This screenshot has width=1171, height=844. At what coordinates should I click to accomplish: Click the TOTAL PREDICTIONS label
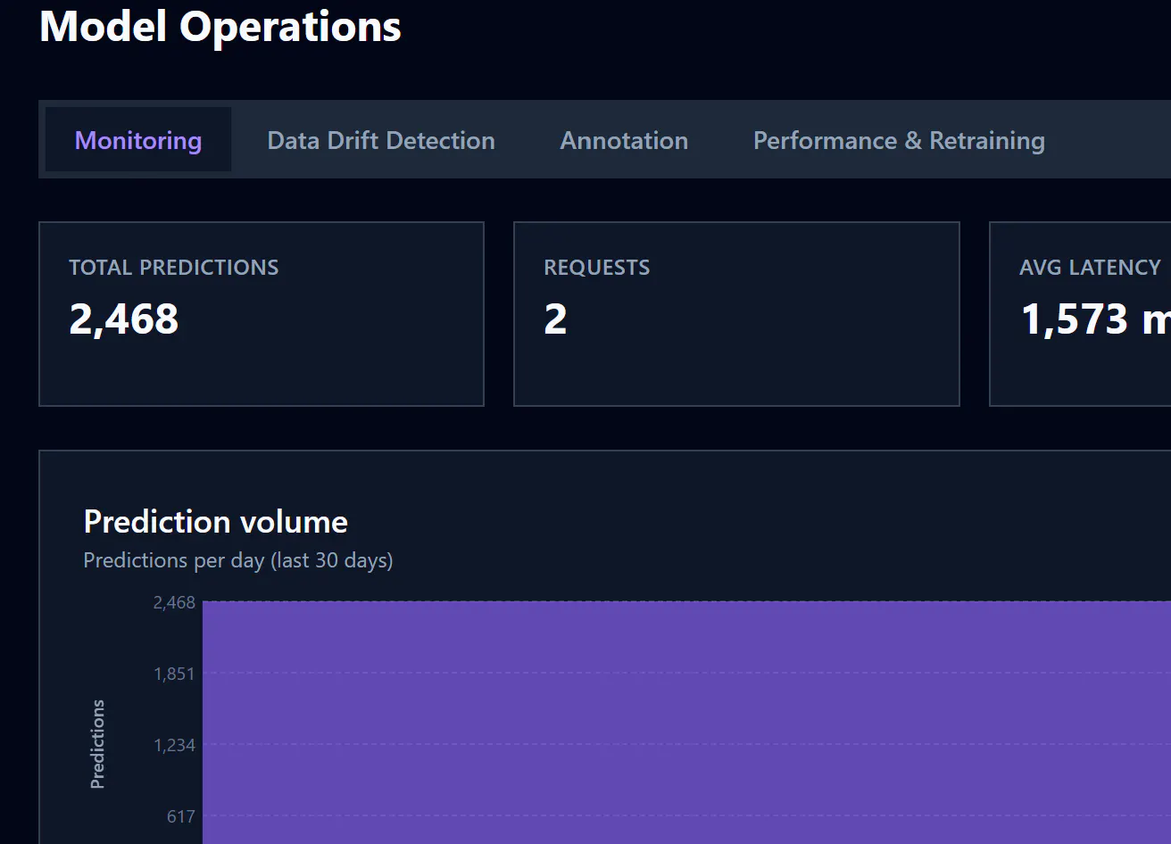click(x=174, y=268)
